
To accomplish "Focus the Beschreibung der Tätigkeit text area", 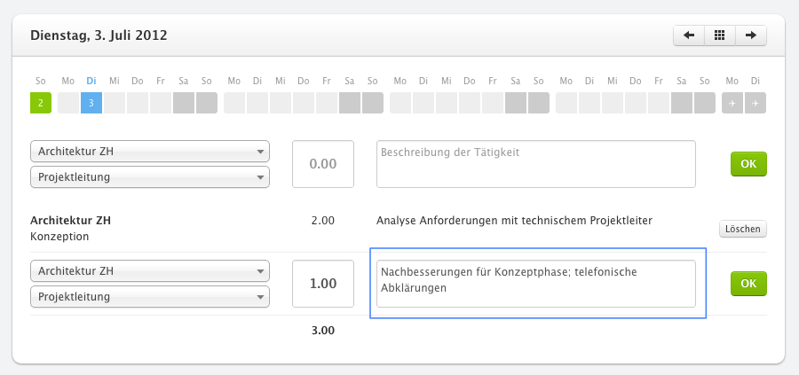I will pos(536,164).
